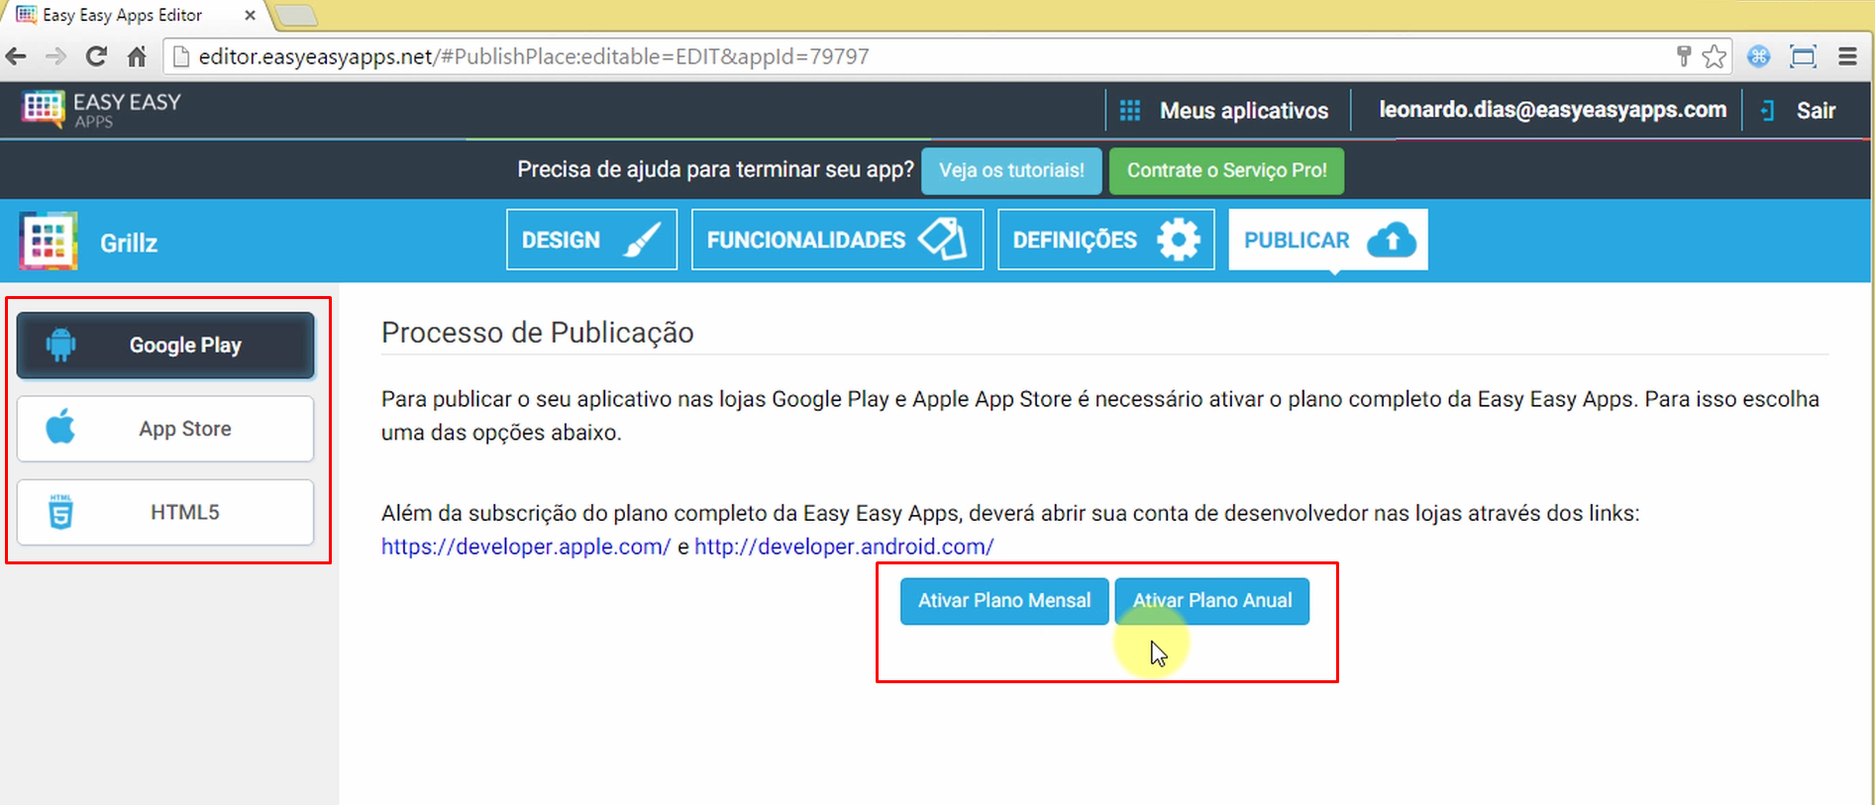
Task: Open the developer.apple.com link
Action: (x=526, y=547)
